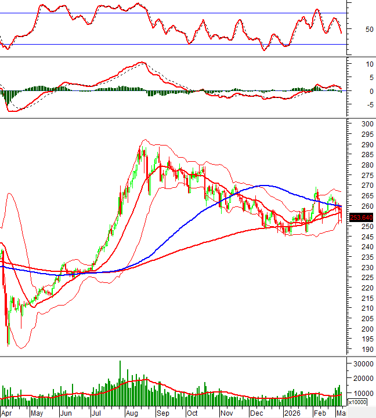Click the 30000 mark on volume axis
Viewport: 376px width, 418px height.
coord(363,364)
